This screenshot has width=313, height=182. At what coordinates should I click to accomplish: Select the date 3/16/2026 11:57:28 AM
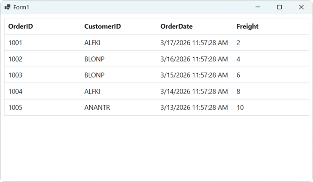(x=194, y=59)
